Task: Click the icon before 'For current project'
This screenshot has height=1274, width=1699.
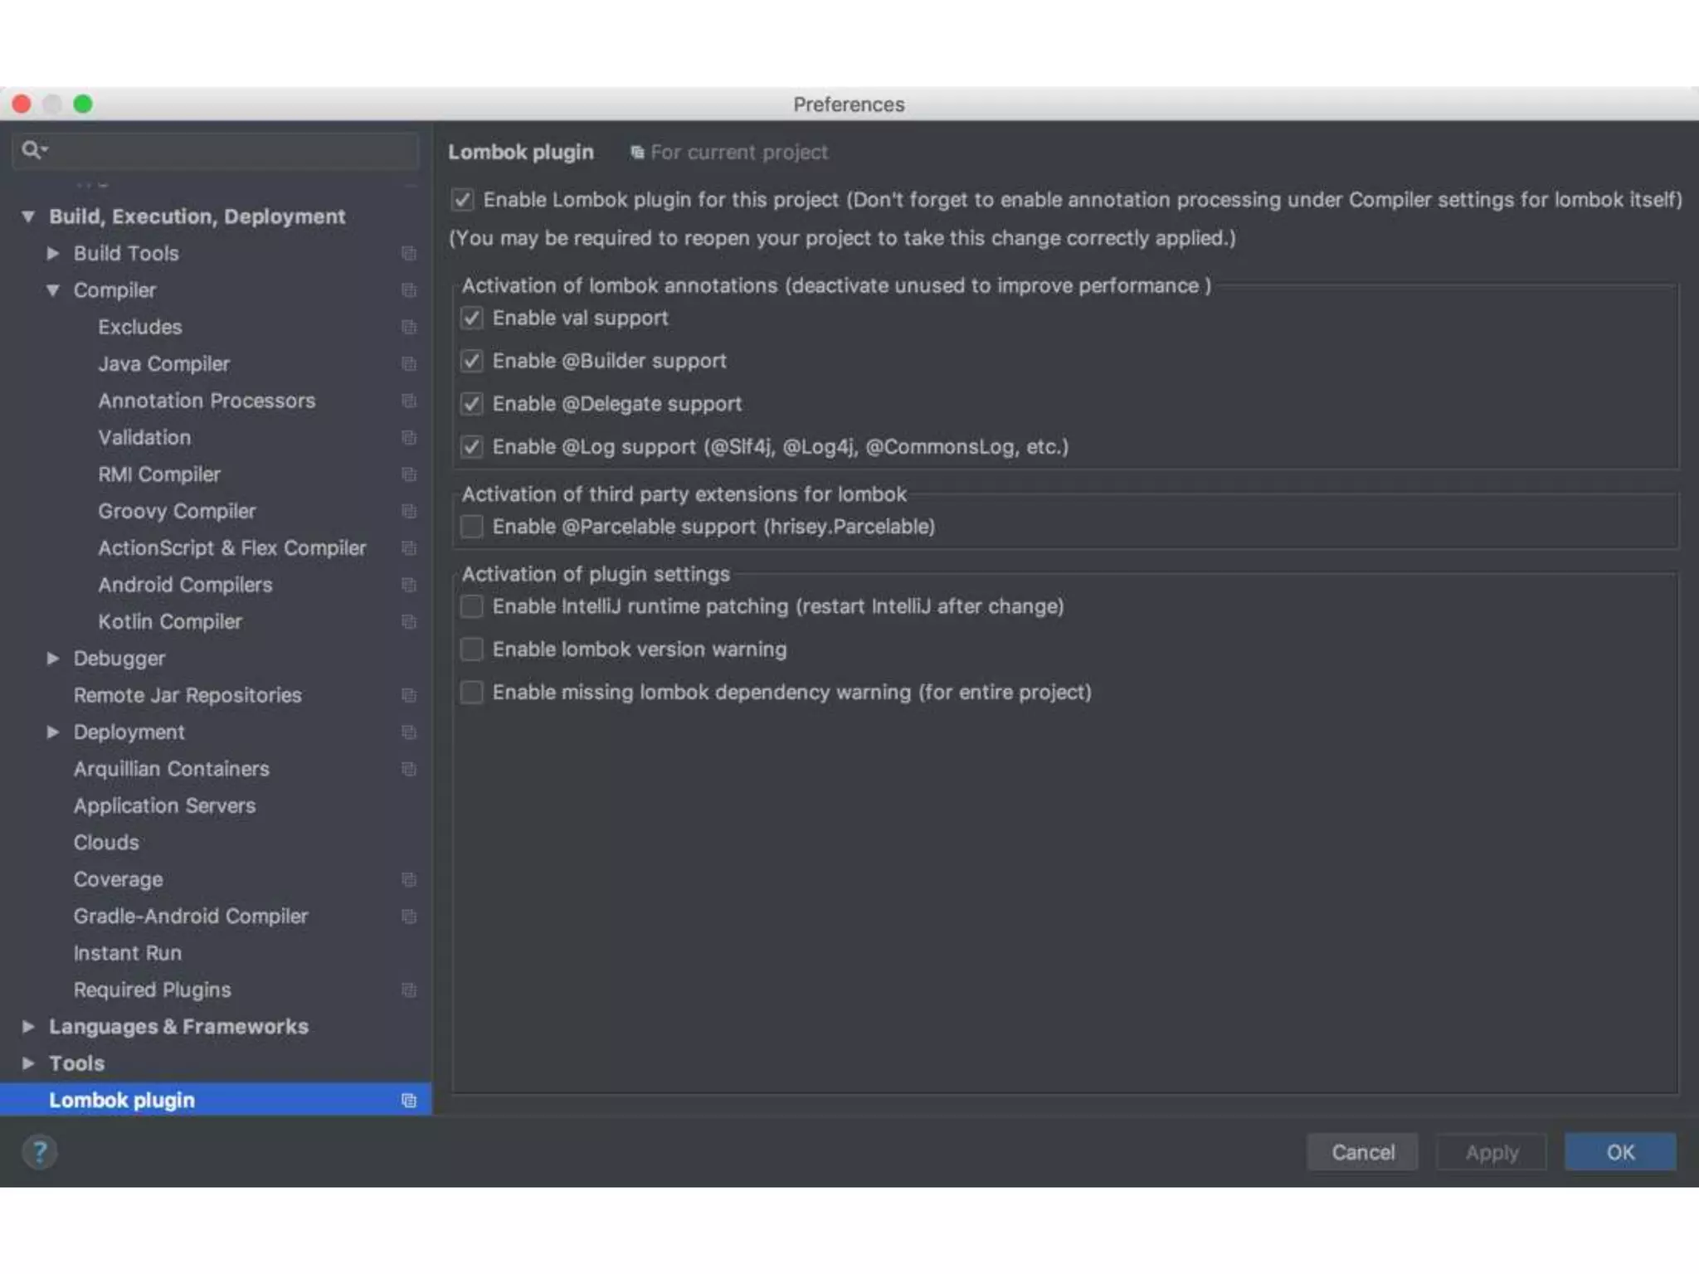Action: click(x=636, y=153)
